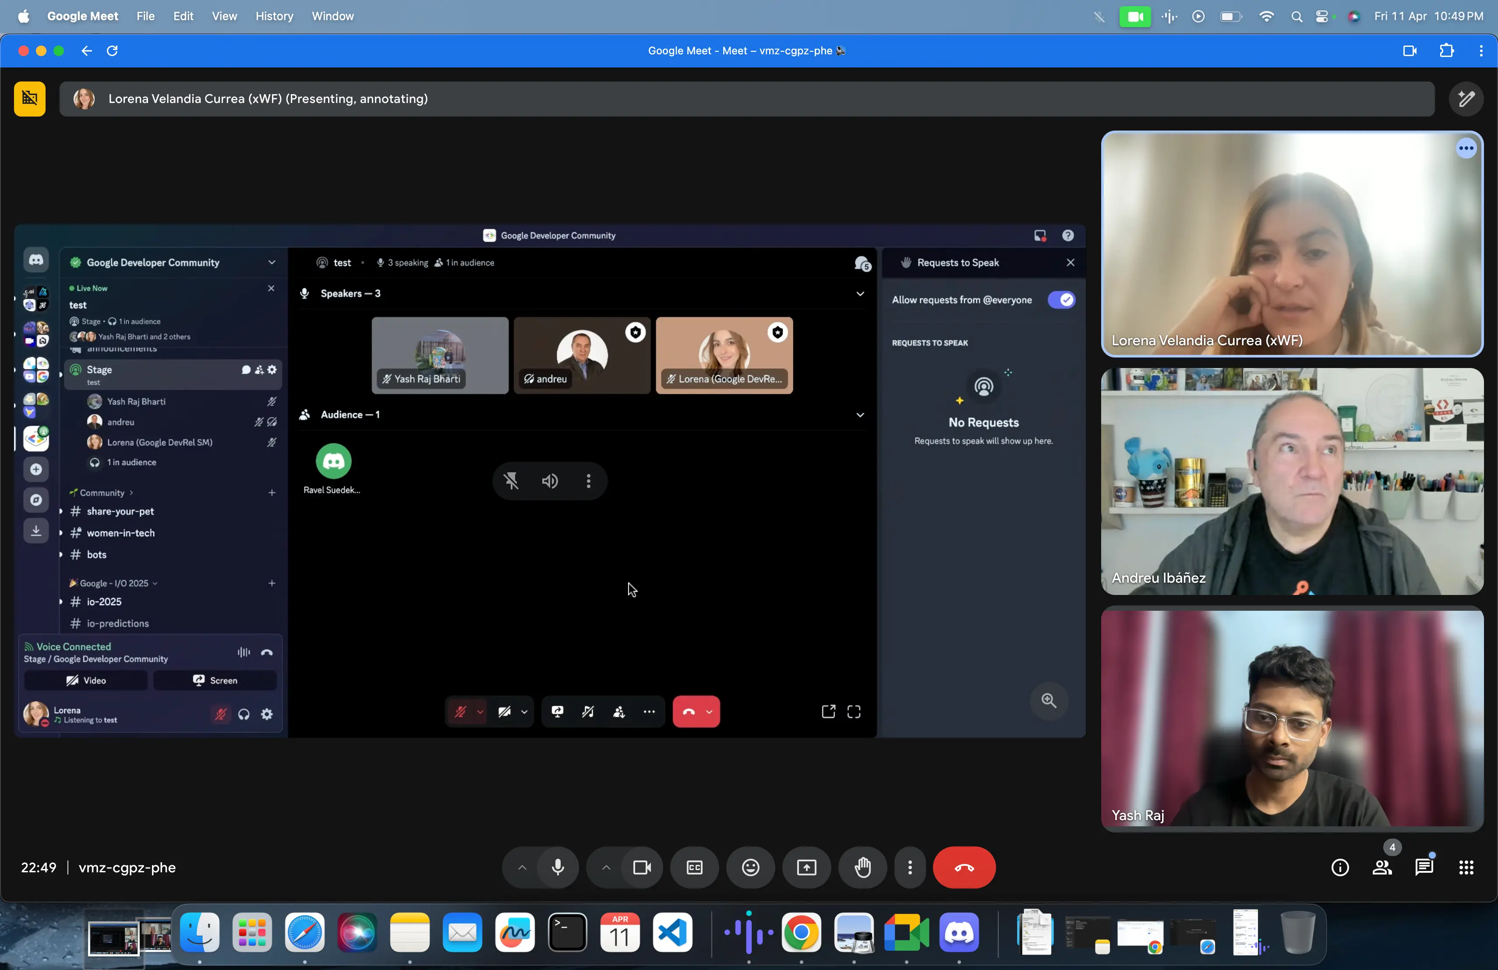Toggle Allow requests from @everyone switch

point(1061,300)
